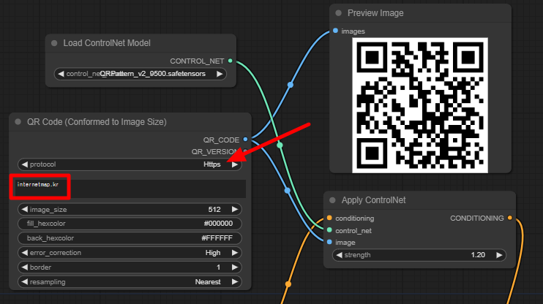Screen dimensions: 543x304
Task: Click midpoint dot on green control_net link
Action: point(280,145)
